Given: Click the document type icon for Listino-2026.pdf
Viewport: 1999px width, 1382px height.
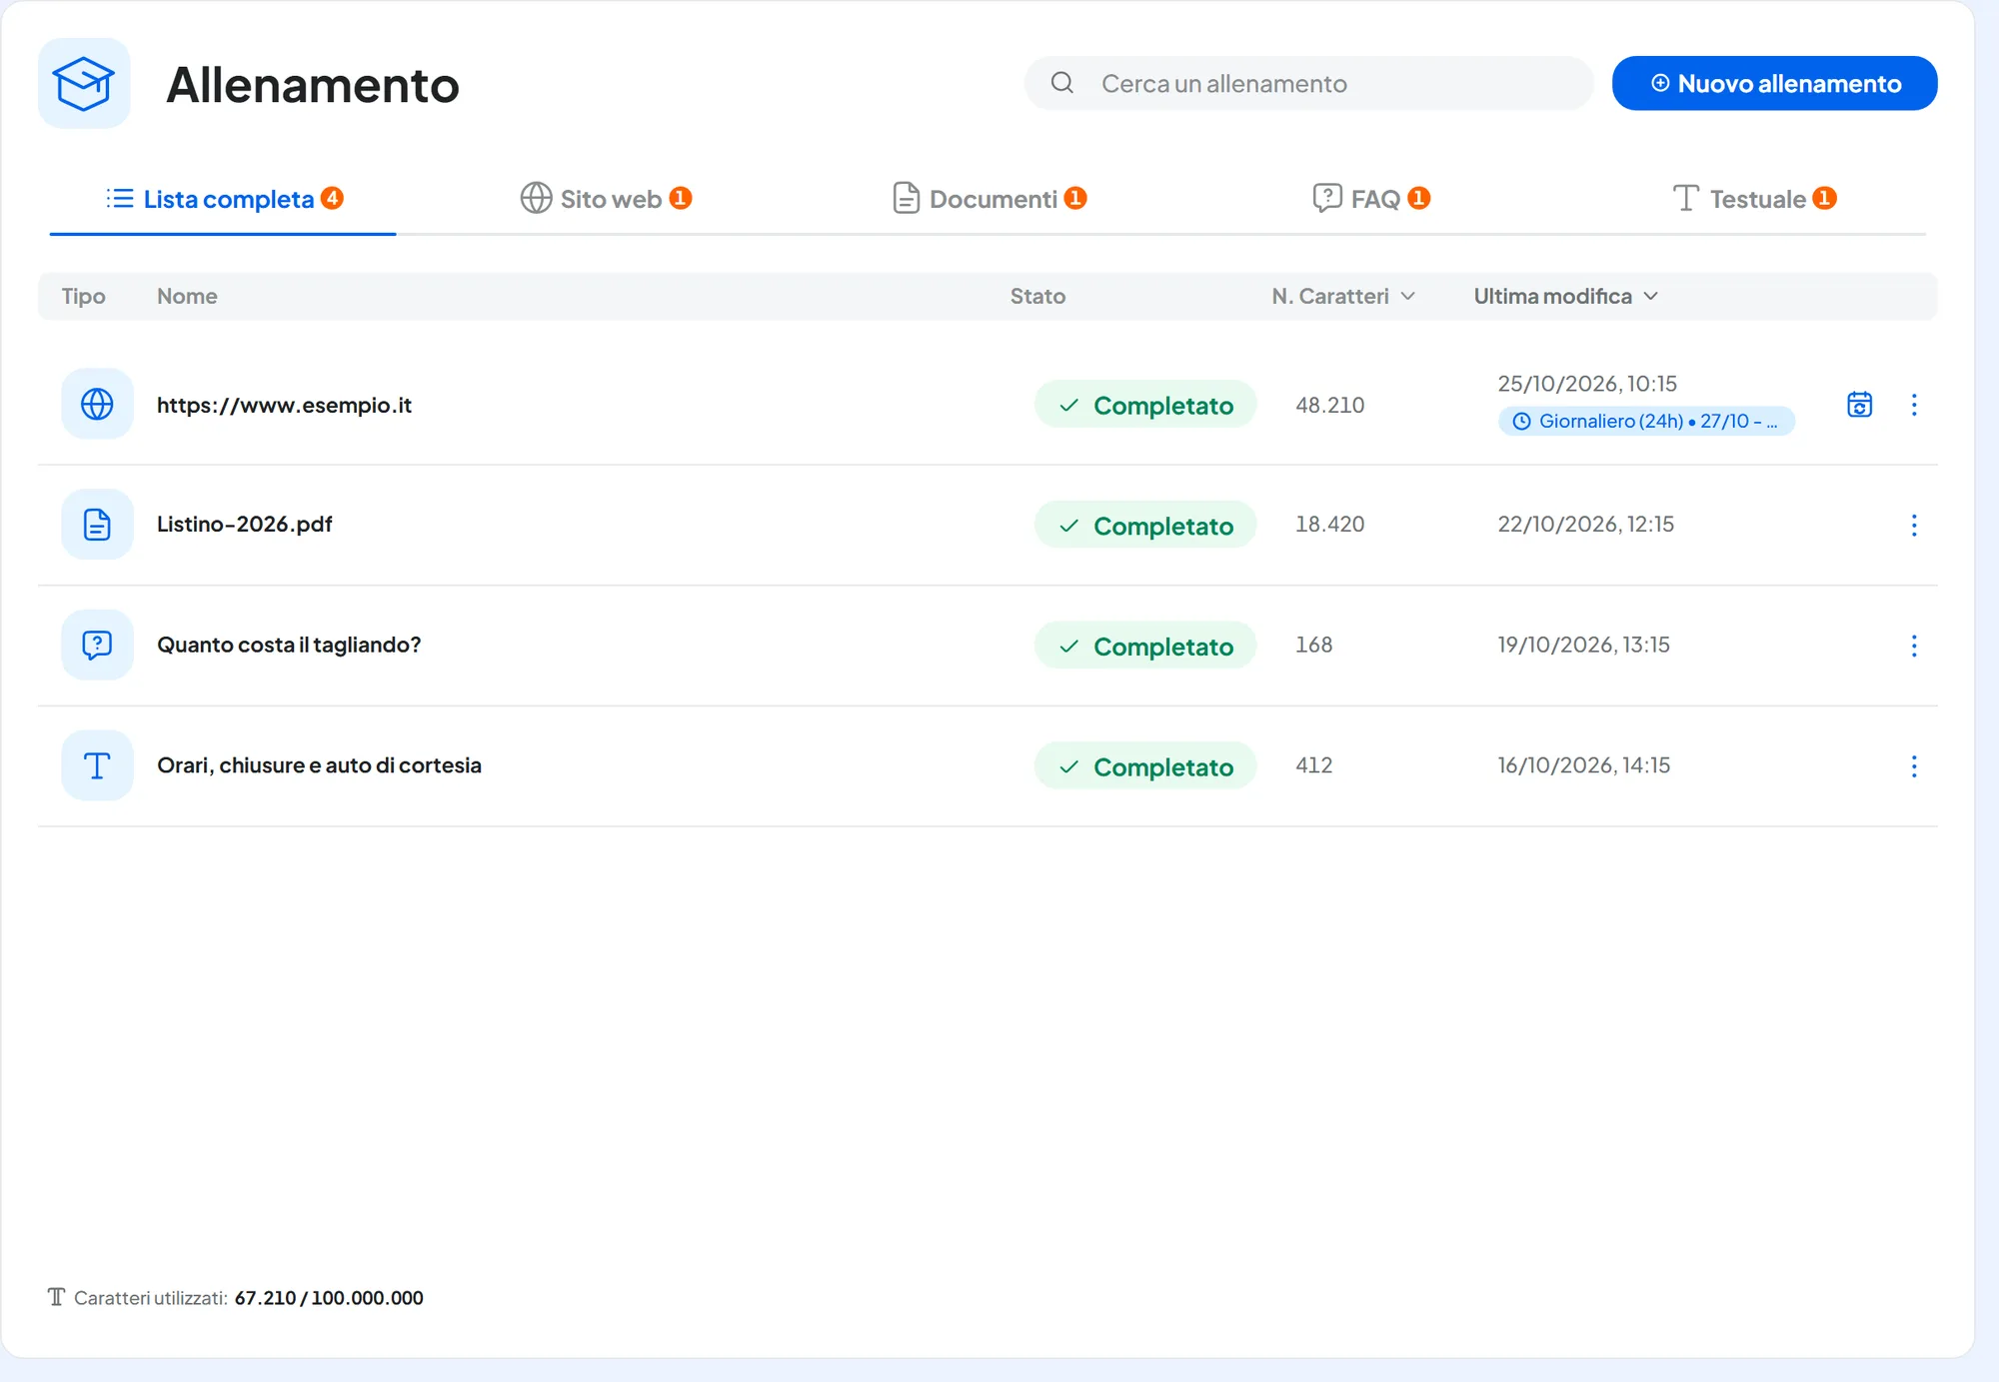Looking at the screenshot, I should coord(97,525).
